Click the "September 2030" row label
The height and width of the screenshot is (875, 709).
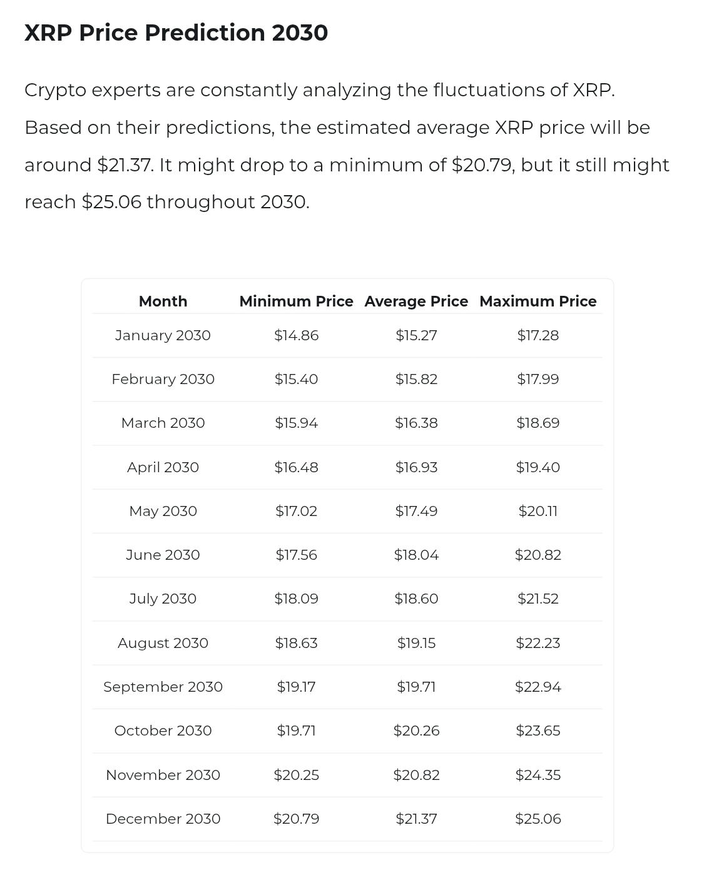[163, 687]
